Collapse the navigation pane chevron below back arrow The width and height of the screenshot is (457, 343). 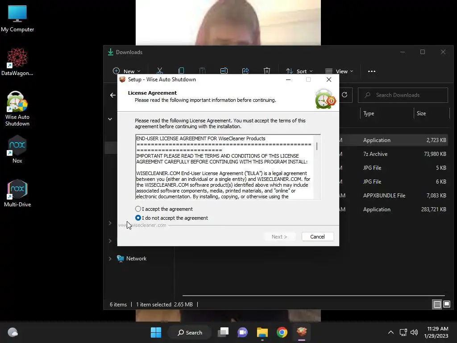110,119
